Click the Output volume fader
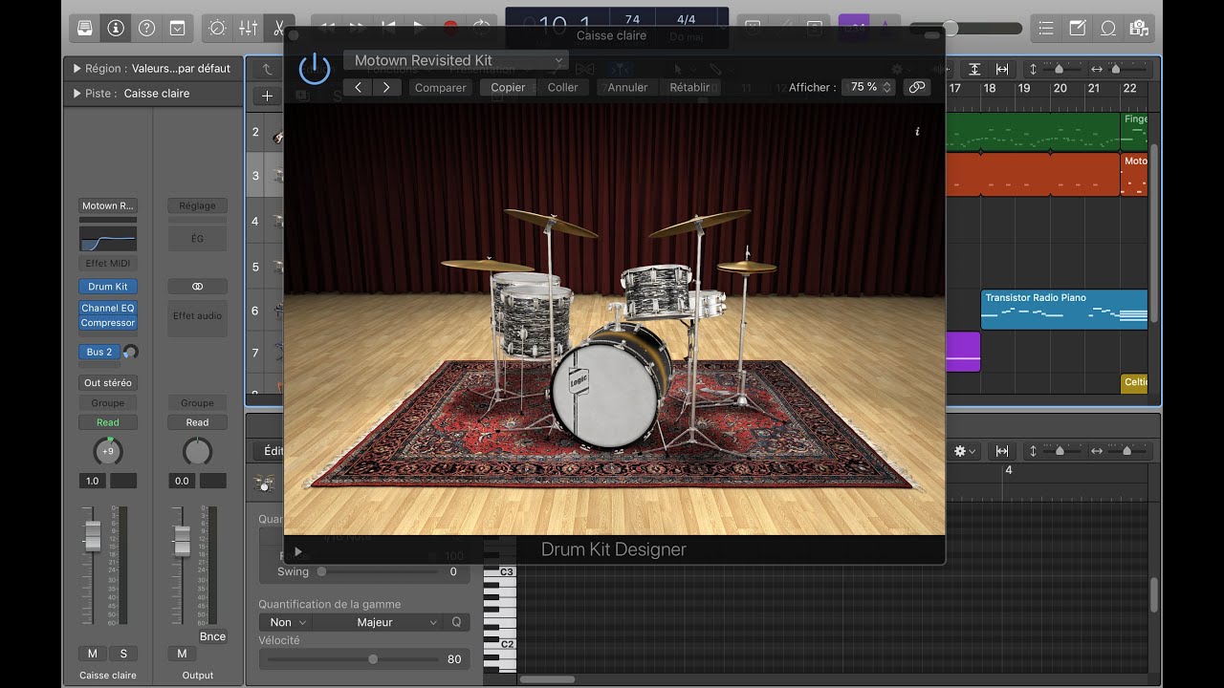The width and height of the screenshot is (1224, 688). [x=182, y=542]
